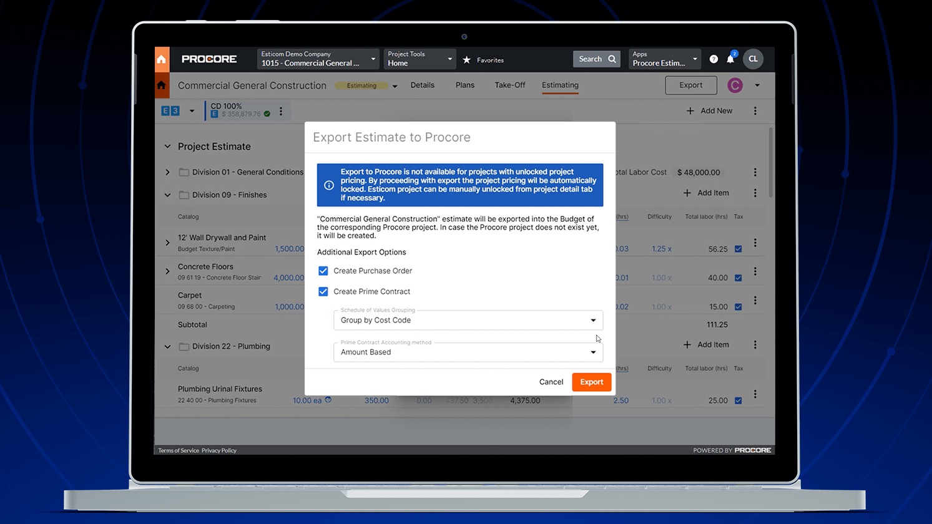Image resolution: width=932 pixels, height=524 pixels.
Task: Click Add Item in Division 09
Action: pos(706,193)
